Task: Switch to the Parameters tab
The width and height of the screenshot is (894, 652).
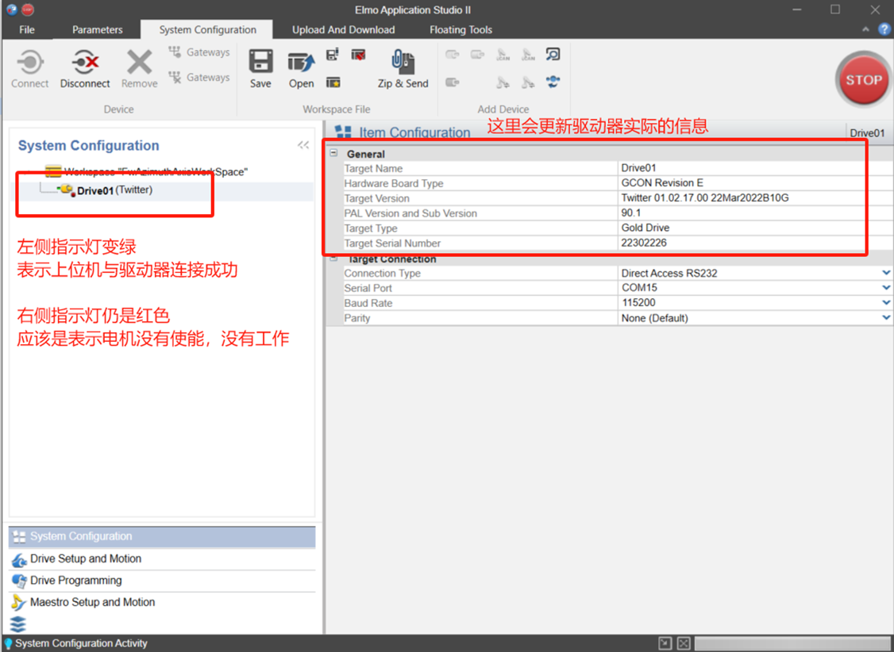Action: [x=97, y=29]
